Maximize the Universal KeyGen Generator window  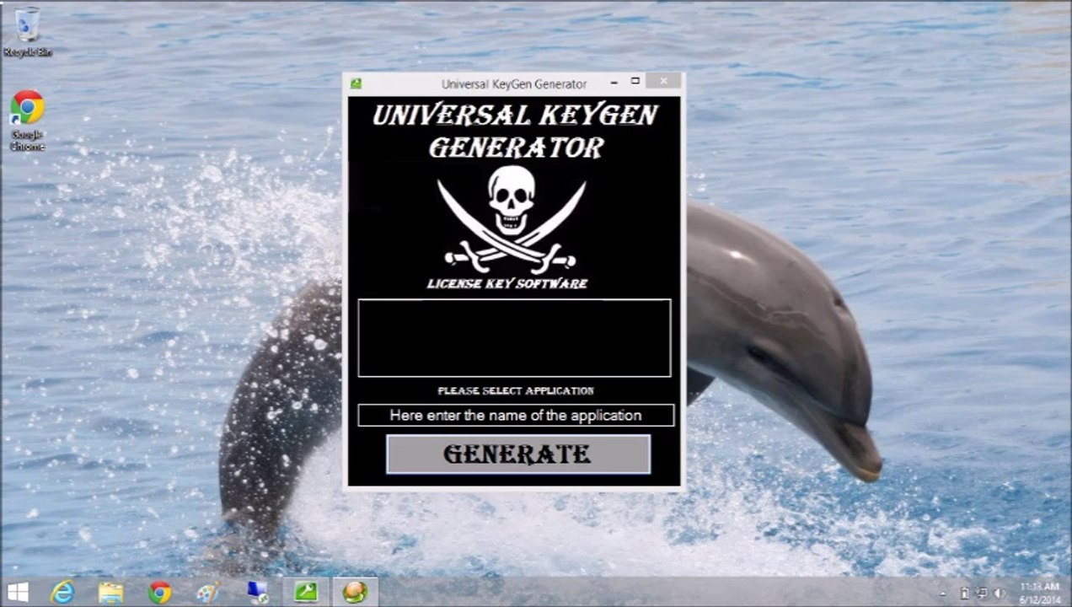point(635,82)
